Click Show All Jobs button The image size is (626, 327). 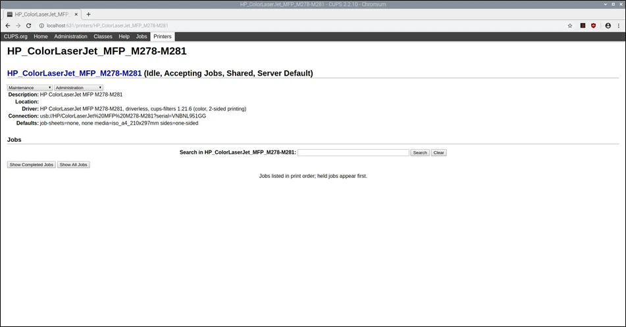[74, 165]
